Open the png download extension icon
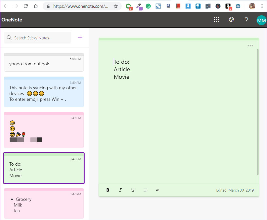 168,6
